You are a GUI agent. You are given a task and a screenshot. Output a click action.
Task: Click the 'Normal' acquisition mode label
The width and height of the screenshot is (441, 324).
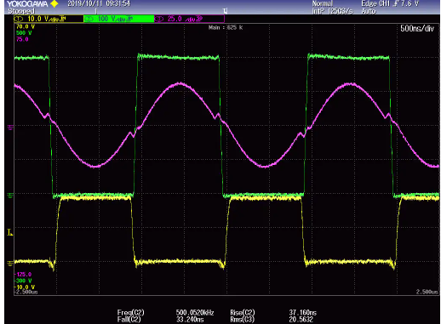[323, 3]
